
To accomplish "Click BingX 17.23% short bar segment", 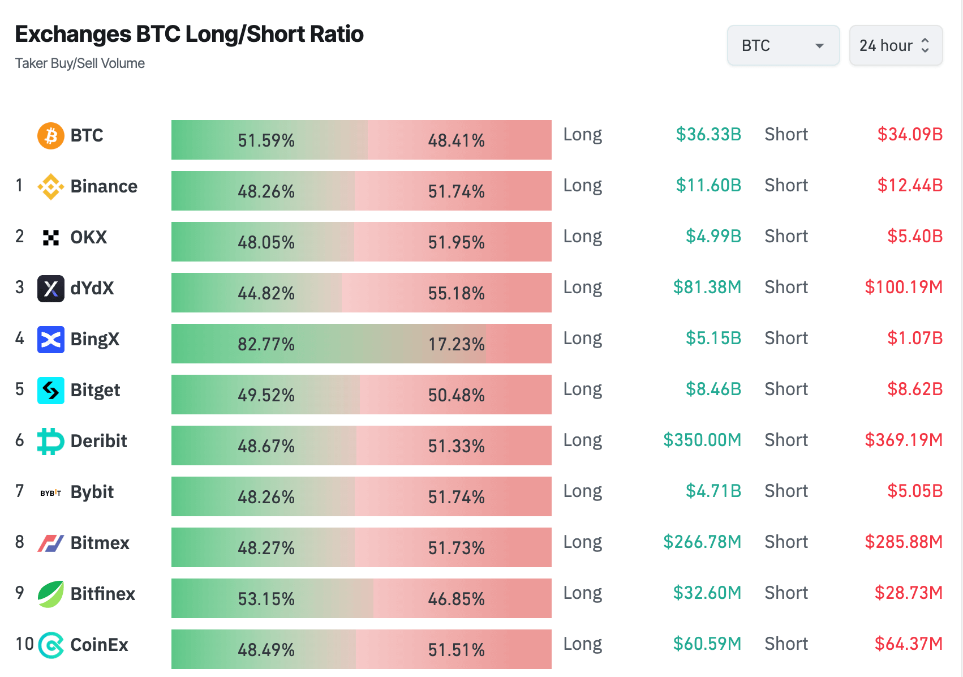I will coord(519,344).
